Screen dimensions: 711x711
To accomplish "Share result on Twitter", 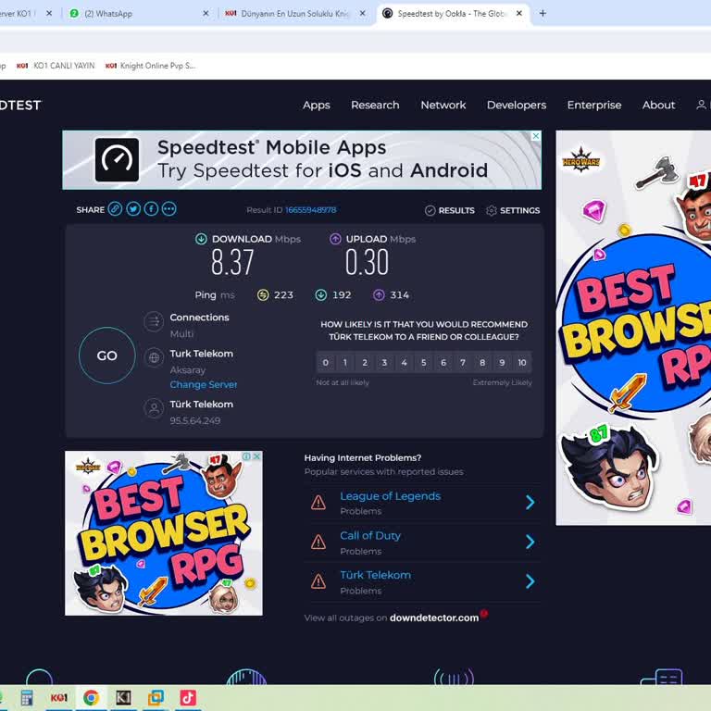I will 133,209.
